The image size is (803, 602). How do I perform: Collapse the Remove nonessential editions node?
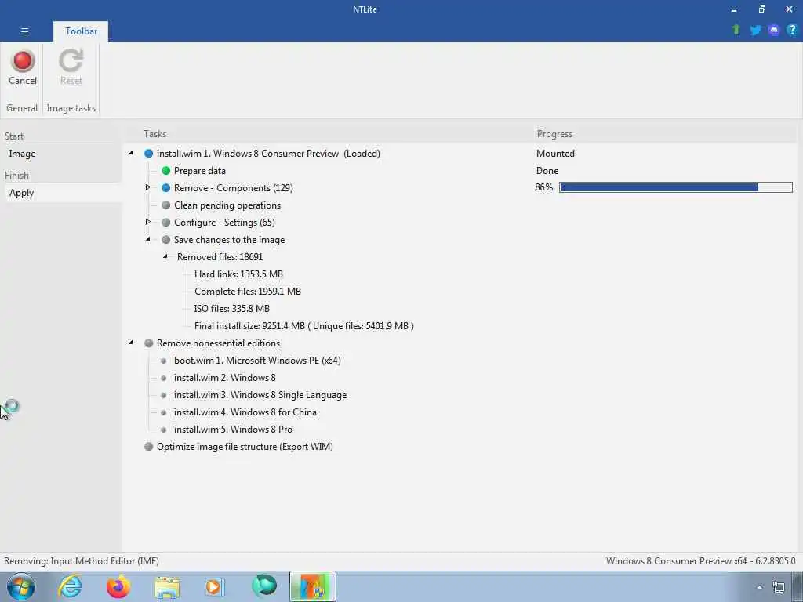point(131,343)
